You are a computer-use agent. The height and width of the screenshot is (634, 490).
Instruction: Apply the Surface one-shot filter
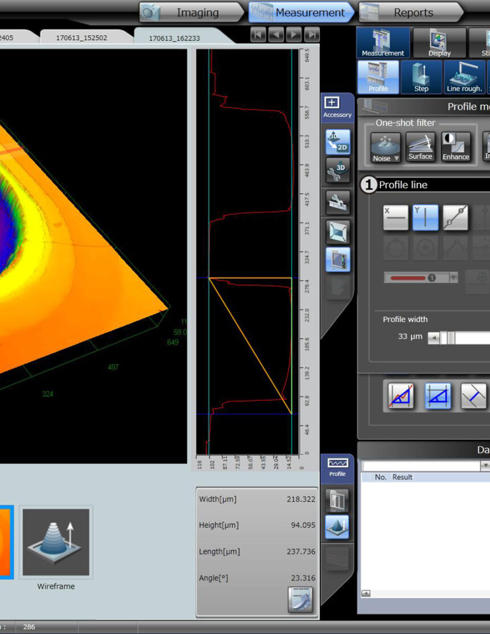pos(420,148)
